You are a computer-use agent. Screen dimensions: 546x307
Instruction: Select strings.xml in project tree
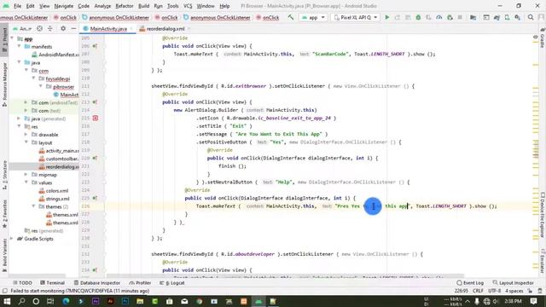coord(54,199)
